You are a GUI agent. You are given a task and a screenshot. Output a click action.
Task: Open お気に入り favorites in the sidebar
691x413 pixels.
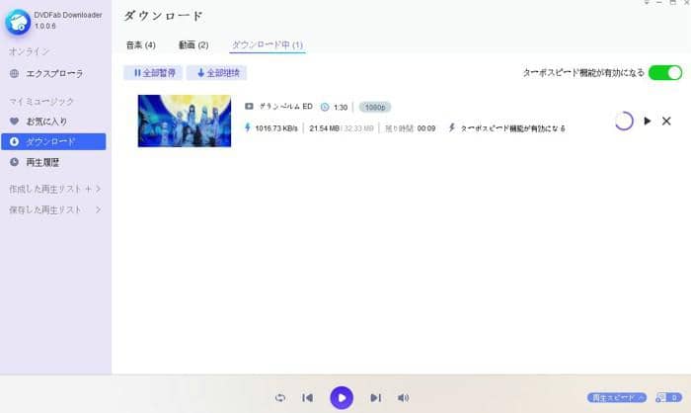[x=47, y=122]
